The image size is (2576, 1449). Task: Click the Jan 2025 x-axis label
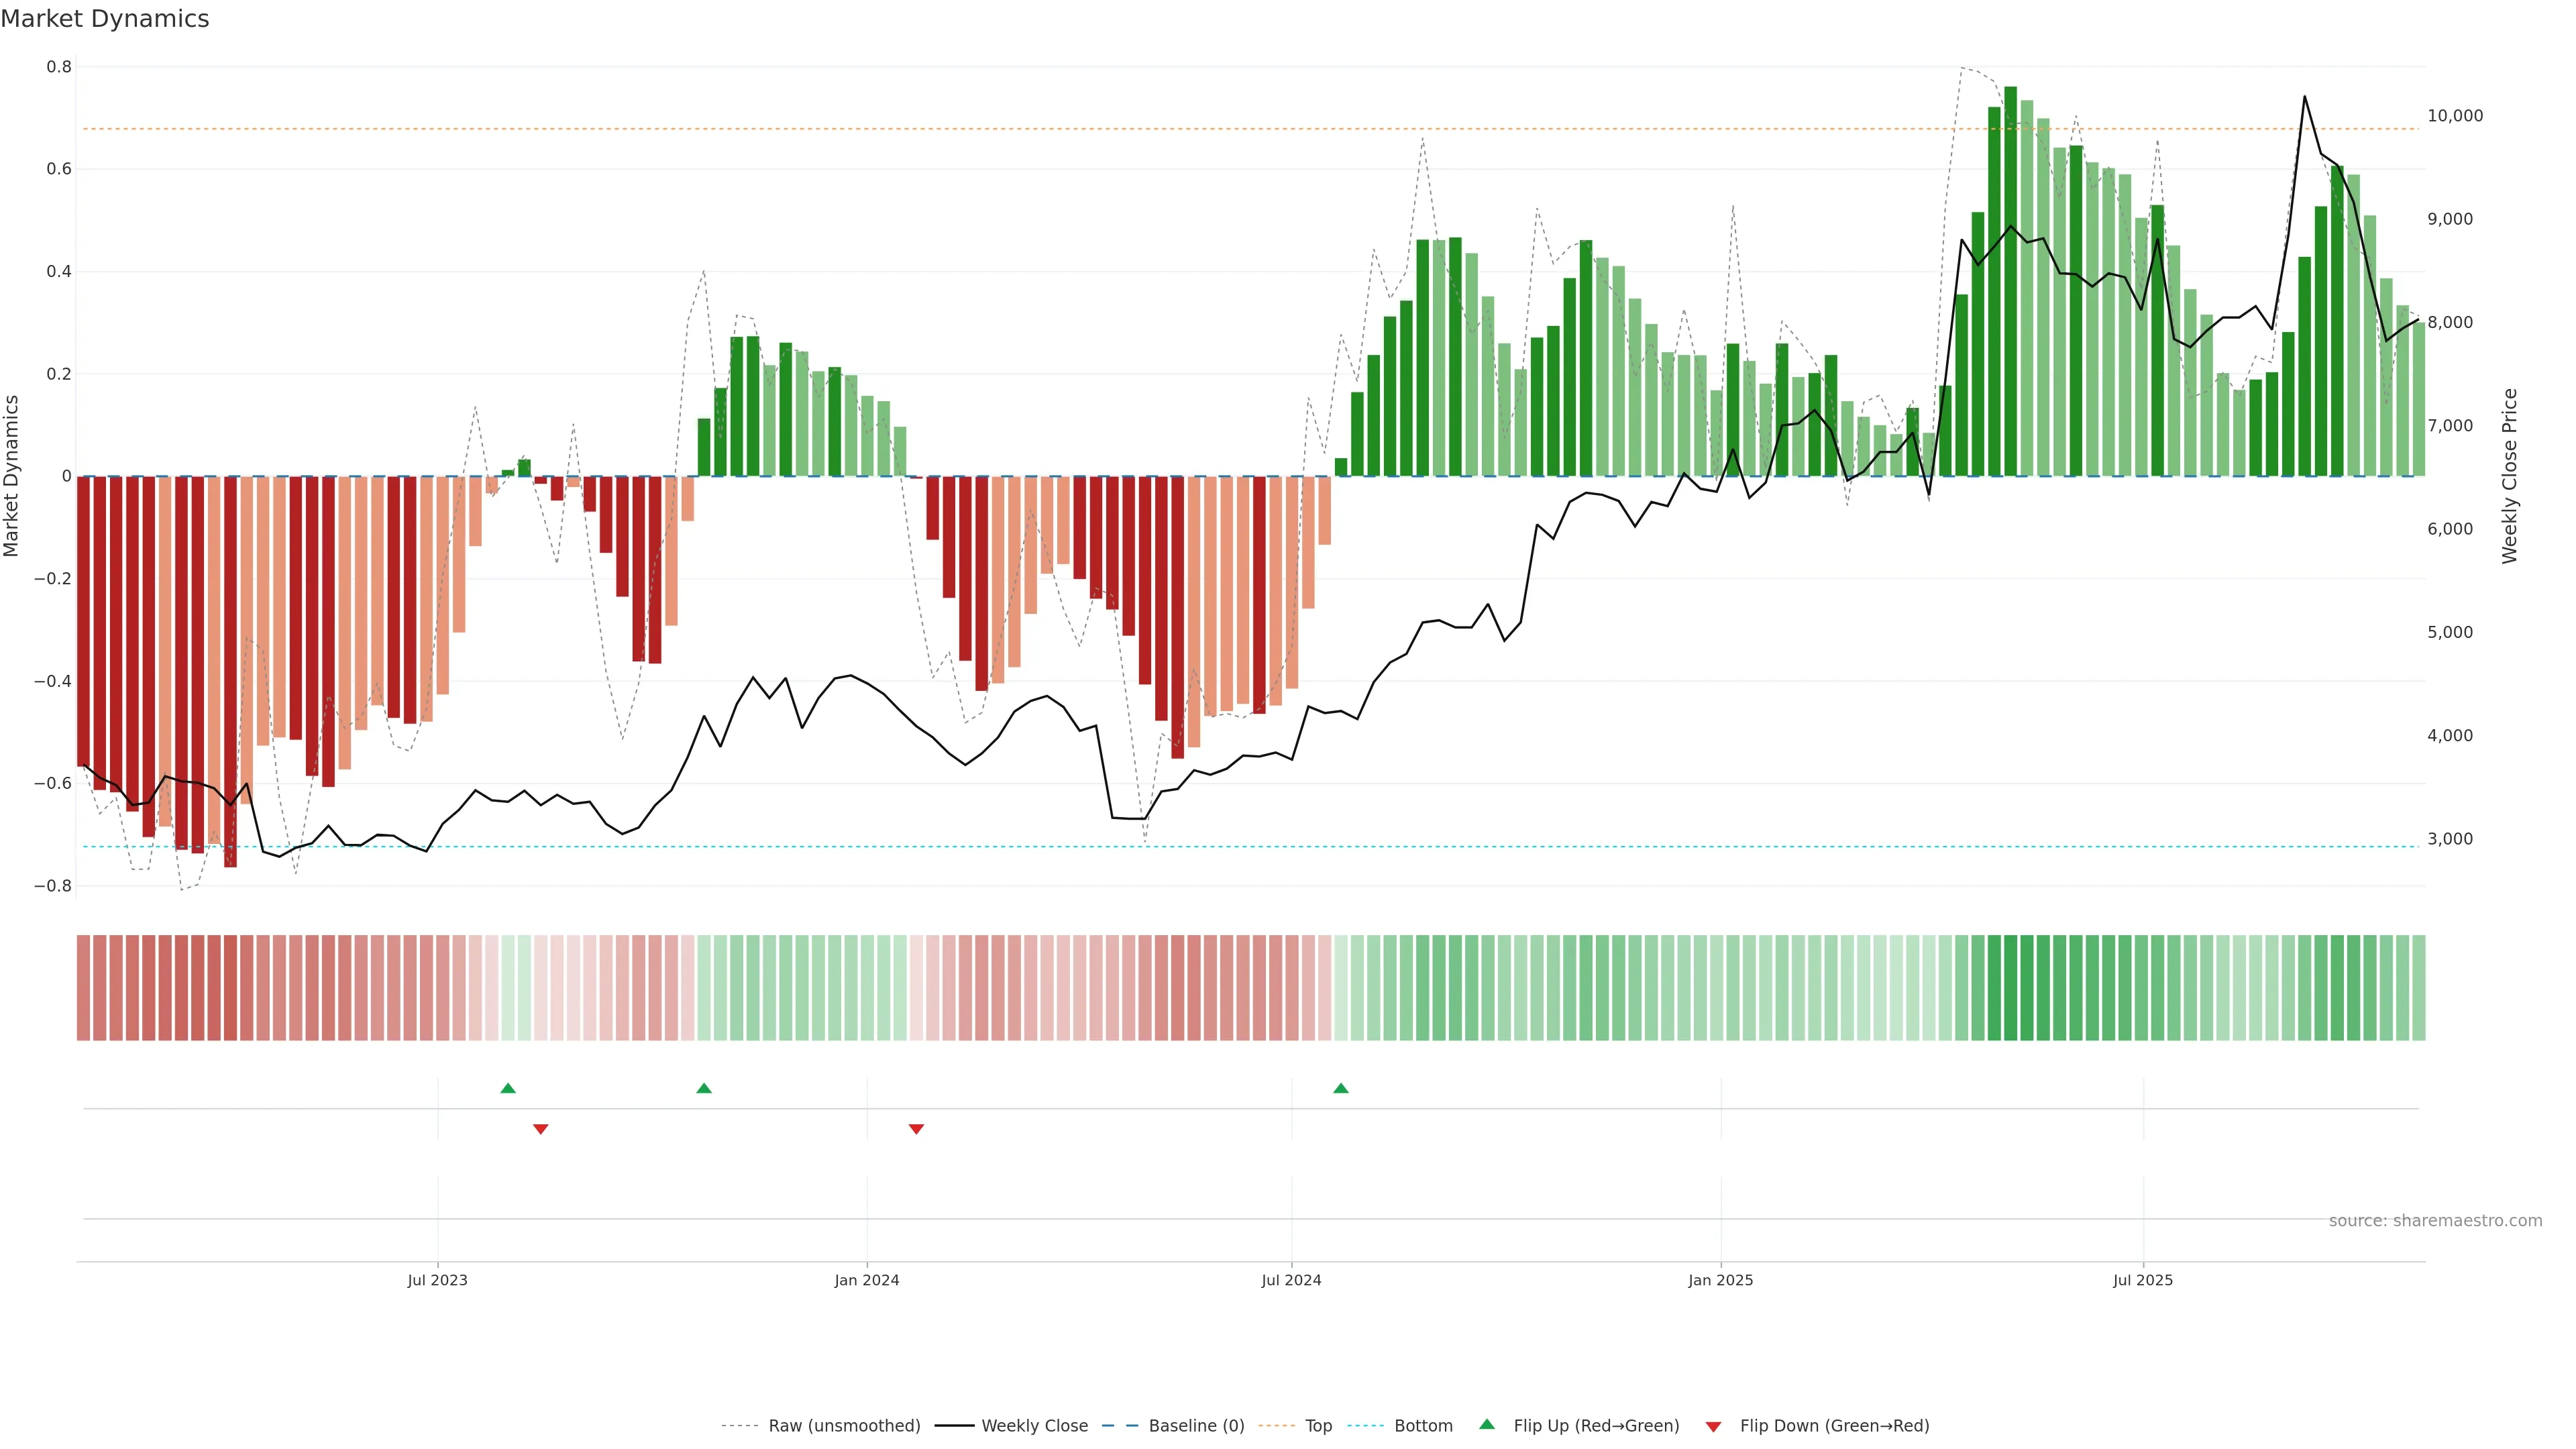pyautogui.click(x=1720, y=1280)
